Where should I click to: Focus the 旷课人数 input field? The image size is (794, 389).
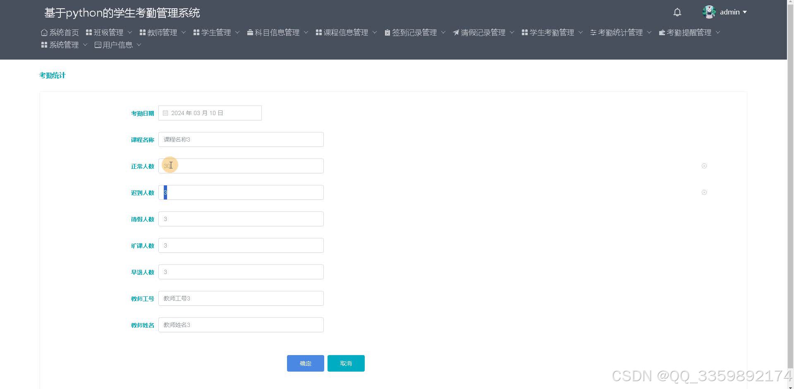(x=241, y=245)
